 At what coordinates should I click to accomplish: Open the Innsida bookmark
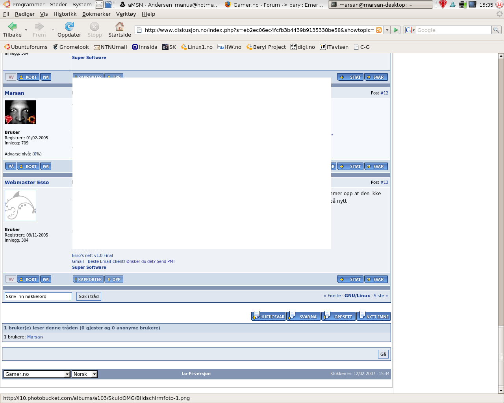tap(145, 47)
